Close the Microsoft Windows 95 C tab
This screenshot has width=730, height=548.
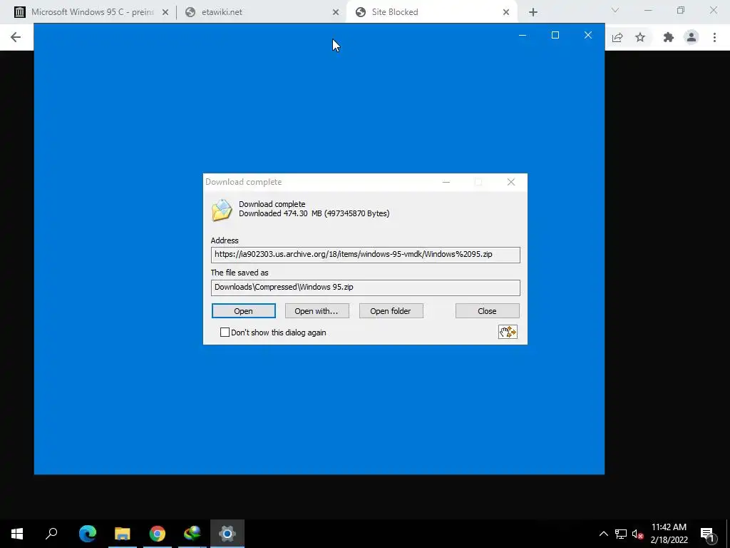click(x=165, y=12)
